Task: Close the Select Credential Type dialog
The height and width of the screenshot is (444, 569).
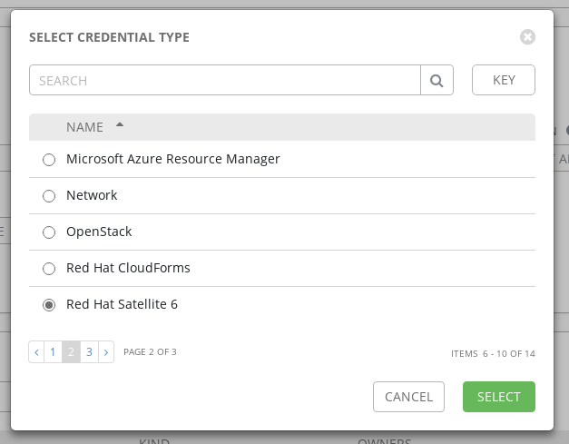Action: pyautogui.click(x=527, y=37)
